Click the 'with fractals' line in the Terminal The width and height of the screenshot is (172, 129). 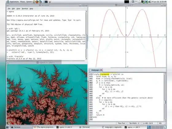(x=15, y=57)
